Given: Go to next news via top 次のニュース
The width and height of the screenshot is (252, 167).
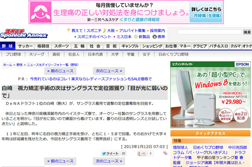Looking at the screenshot, I should point(109,71).
